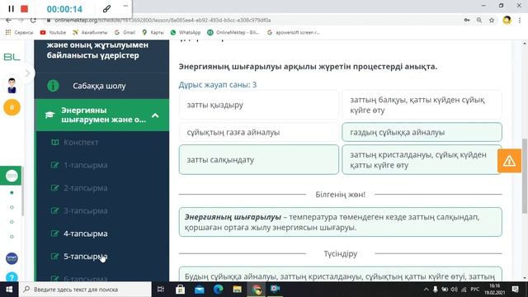528x297 pixels.
Task: Click the orange warning report button
Action: [x=509, y=161]
